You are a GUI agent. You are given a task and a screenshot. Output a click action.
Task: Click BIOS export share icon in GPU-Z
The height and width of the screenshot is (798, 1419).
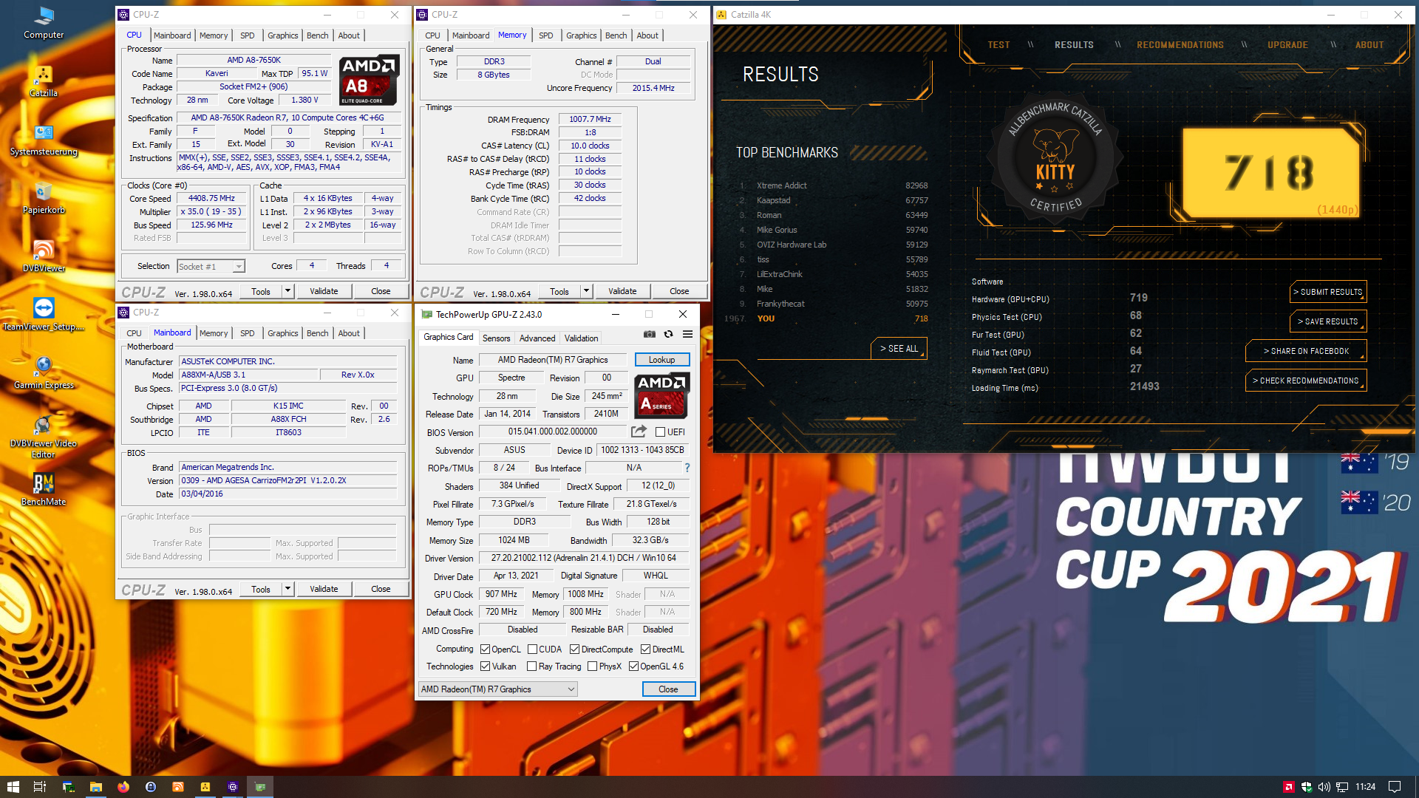639,432
